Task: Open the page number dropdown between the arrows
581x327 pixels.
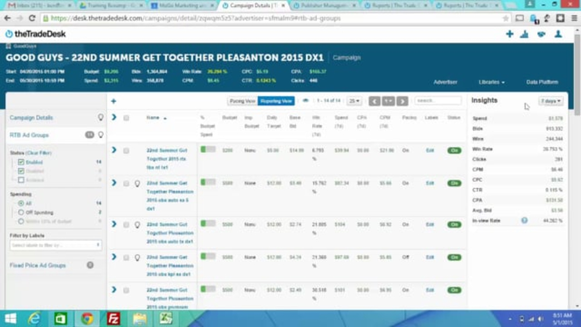Action: [388, 100]
